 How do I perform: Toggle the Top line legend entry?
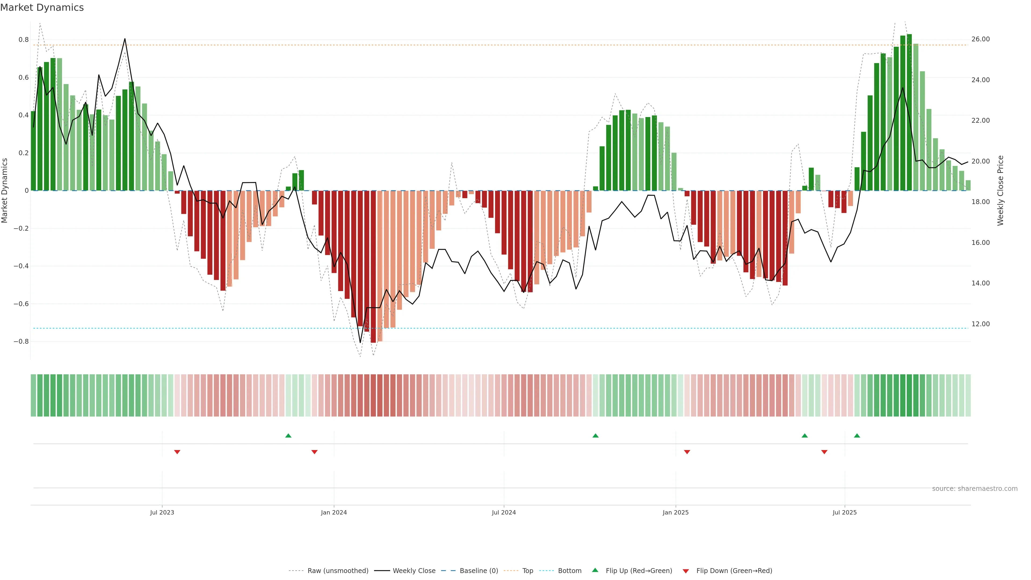click(x=528, y=571)
